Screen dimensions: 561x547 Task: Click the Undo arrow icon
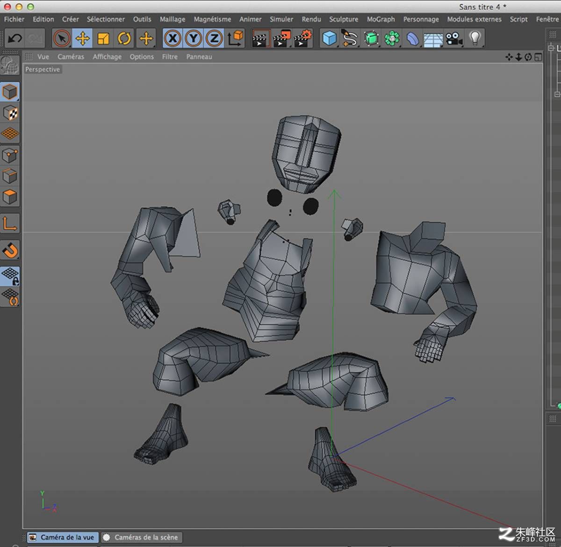click(x=14, y=38)
